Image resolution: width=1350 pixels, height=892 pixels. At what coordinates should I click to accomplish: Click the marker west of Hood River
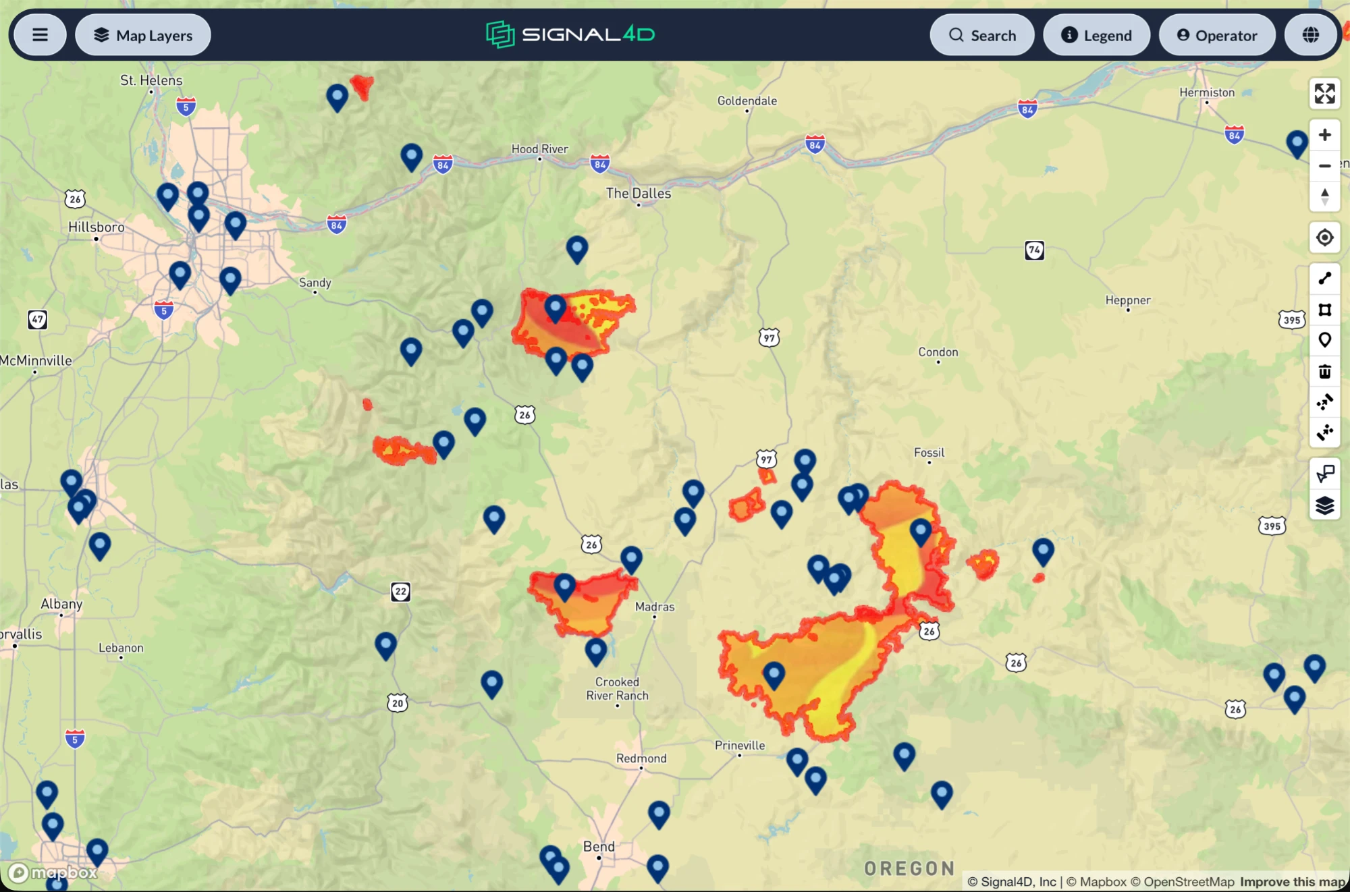click(411, 157)
